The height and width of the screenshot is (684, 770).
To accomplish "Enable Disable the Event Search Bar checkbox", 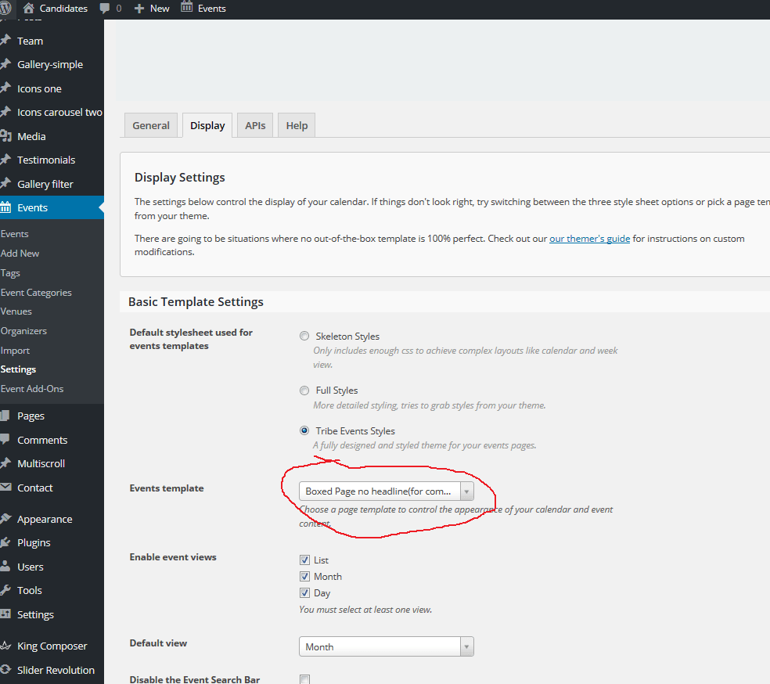I will click(x=304, y=679).
